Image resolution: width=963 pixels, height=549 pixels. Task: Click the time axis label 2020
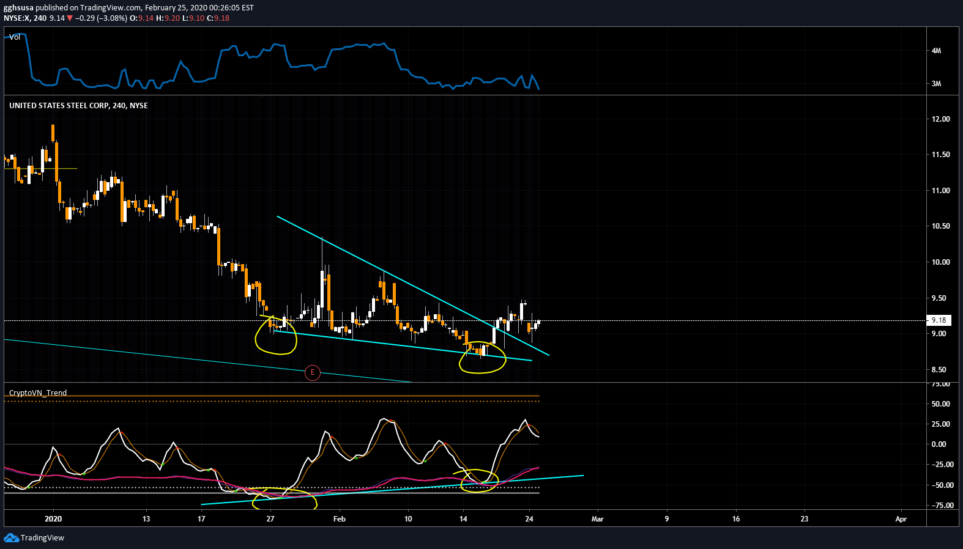53,519
